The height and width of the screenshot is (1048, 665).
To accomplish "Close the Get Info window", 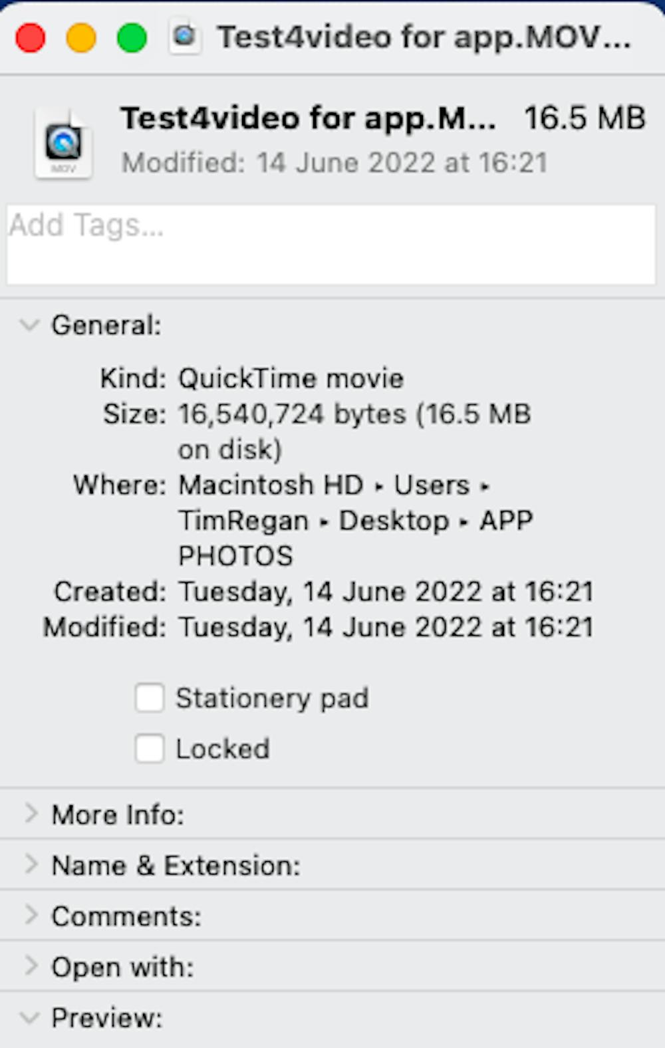I will pyautogui.click(x=30, y=37).
